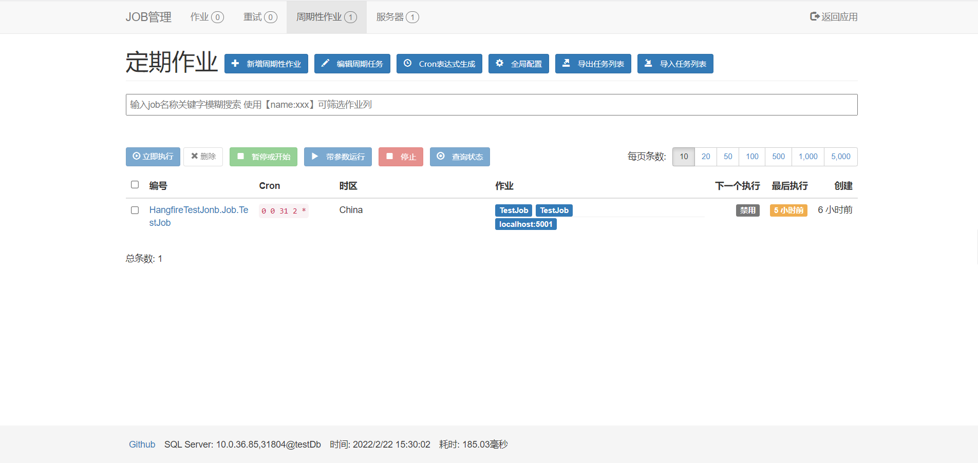Open the Cron expression generator clock icon

tap(408, 63)
